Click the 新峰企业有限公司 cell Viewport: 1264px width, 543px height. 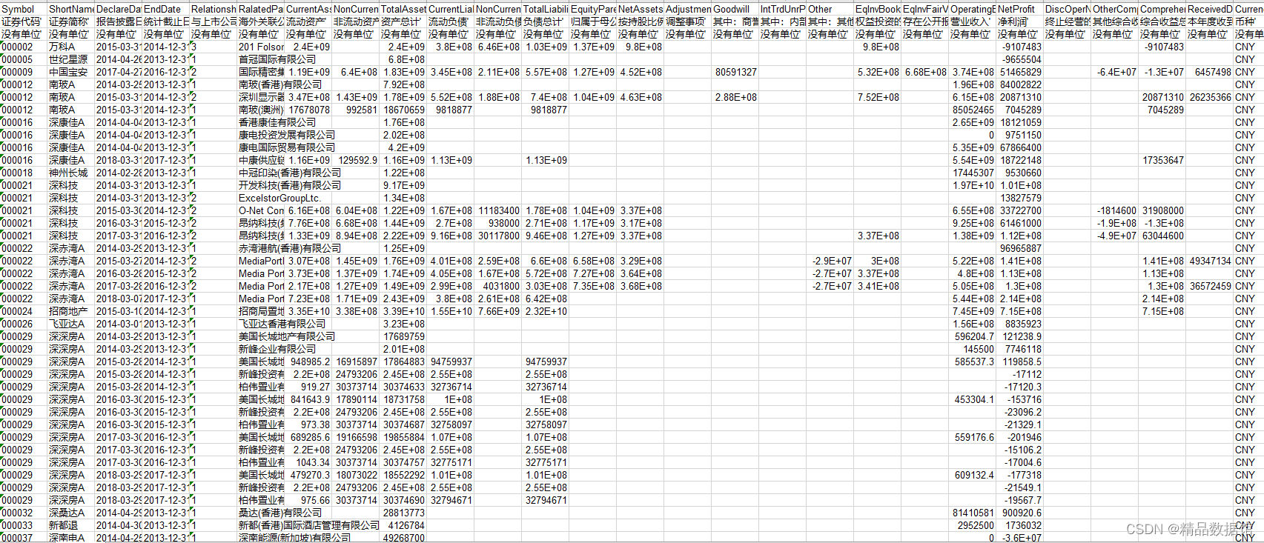(x=277, y=349)
